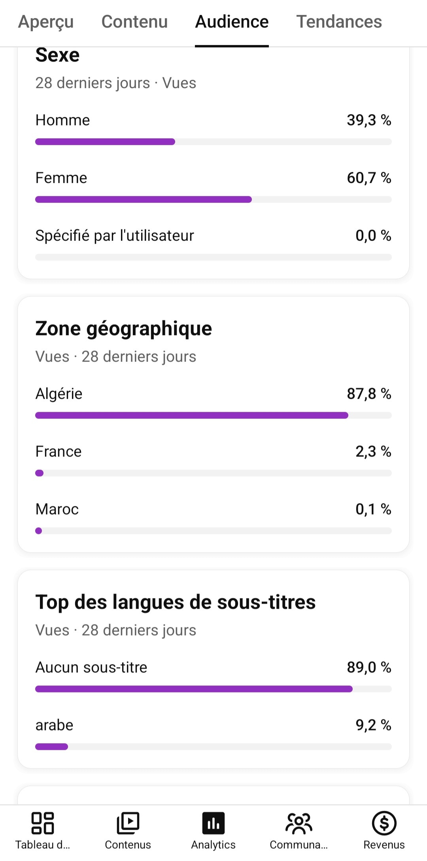Tap the Sexe card heading
This screenshot has height=861, width=427.
click(57, 55)
